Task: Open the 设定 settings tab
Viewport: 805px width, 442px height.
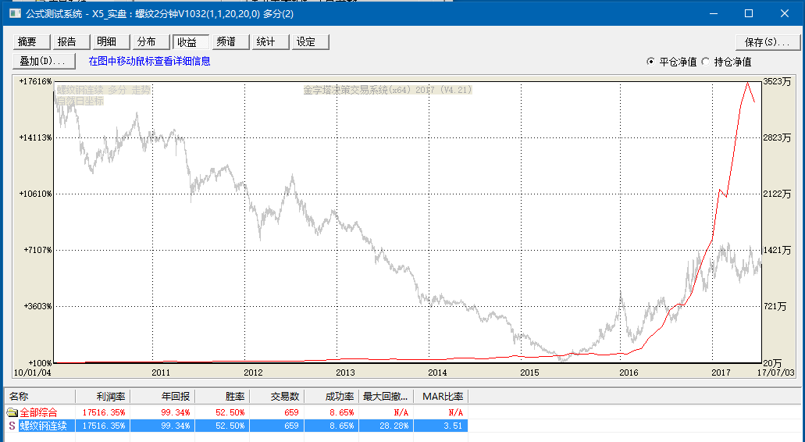Action: [x=311, y=41]
